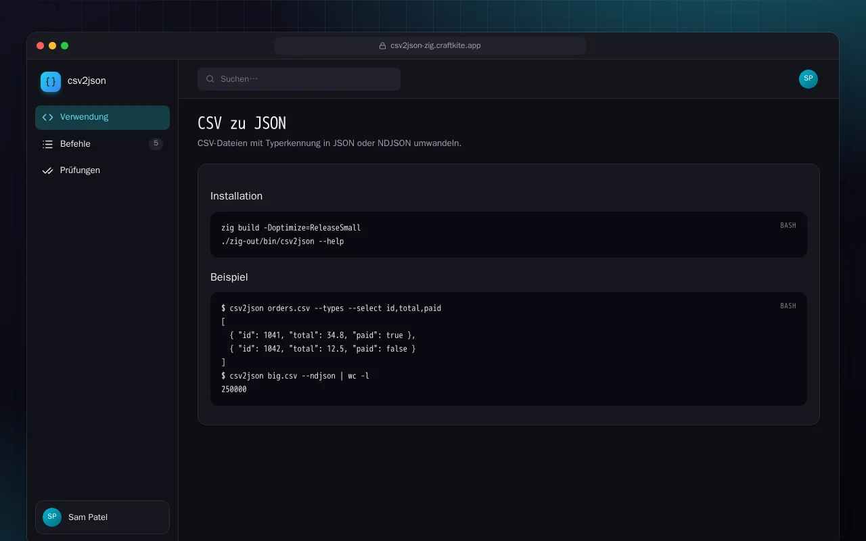Click the csv2json-zig.craftkite.app address bar
Viewport: 866px width, 541px height.
430,46
